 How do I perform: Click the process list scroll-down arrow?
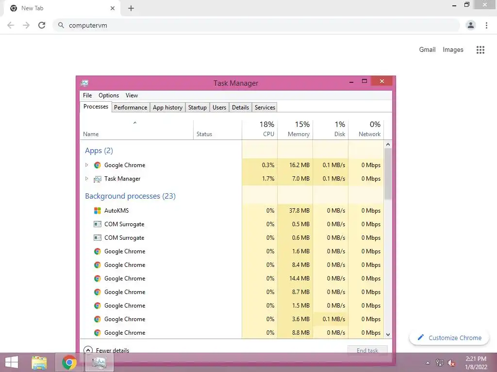pyautogui.click(x=388, y=334)
